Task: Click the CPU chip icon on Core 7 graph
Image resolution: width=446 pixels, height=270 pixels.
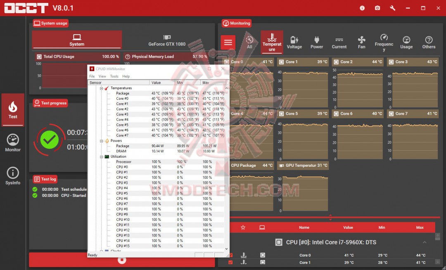Action: tap(391, 114)
